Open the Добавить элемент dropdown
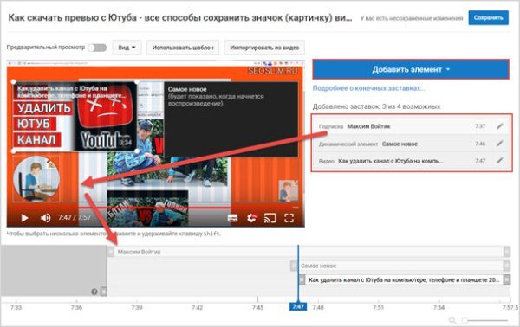The height and width of the screenshot is (327, 520). [411, 69]
